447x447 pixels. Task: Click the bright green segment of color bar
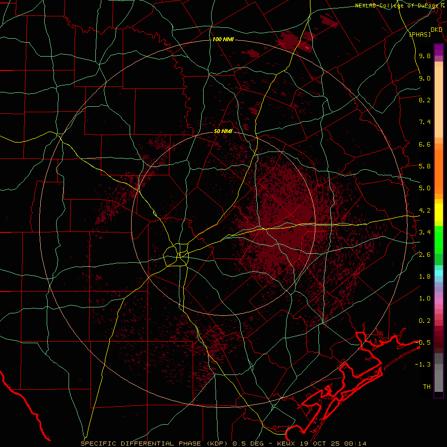[439, 239]
